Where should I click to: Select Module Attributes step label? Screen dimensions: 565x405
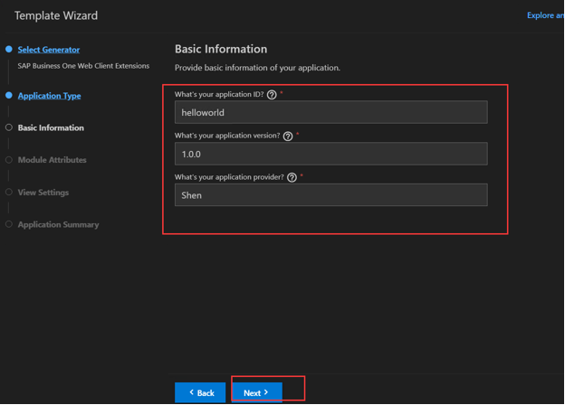click(53, 160)
